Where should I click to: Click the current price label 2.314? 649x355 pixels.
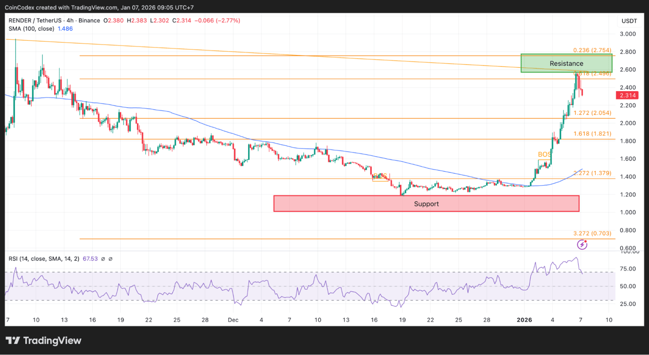coord(627,95)
